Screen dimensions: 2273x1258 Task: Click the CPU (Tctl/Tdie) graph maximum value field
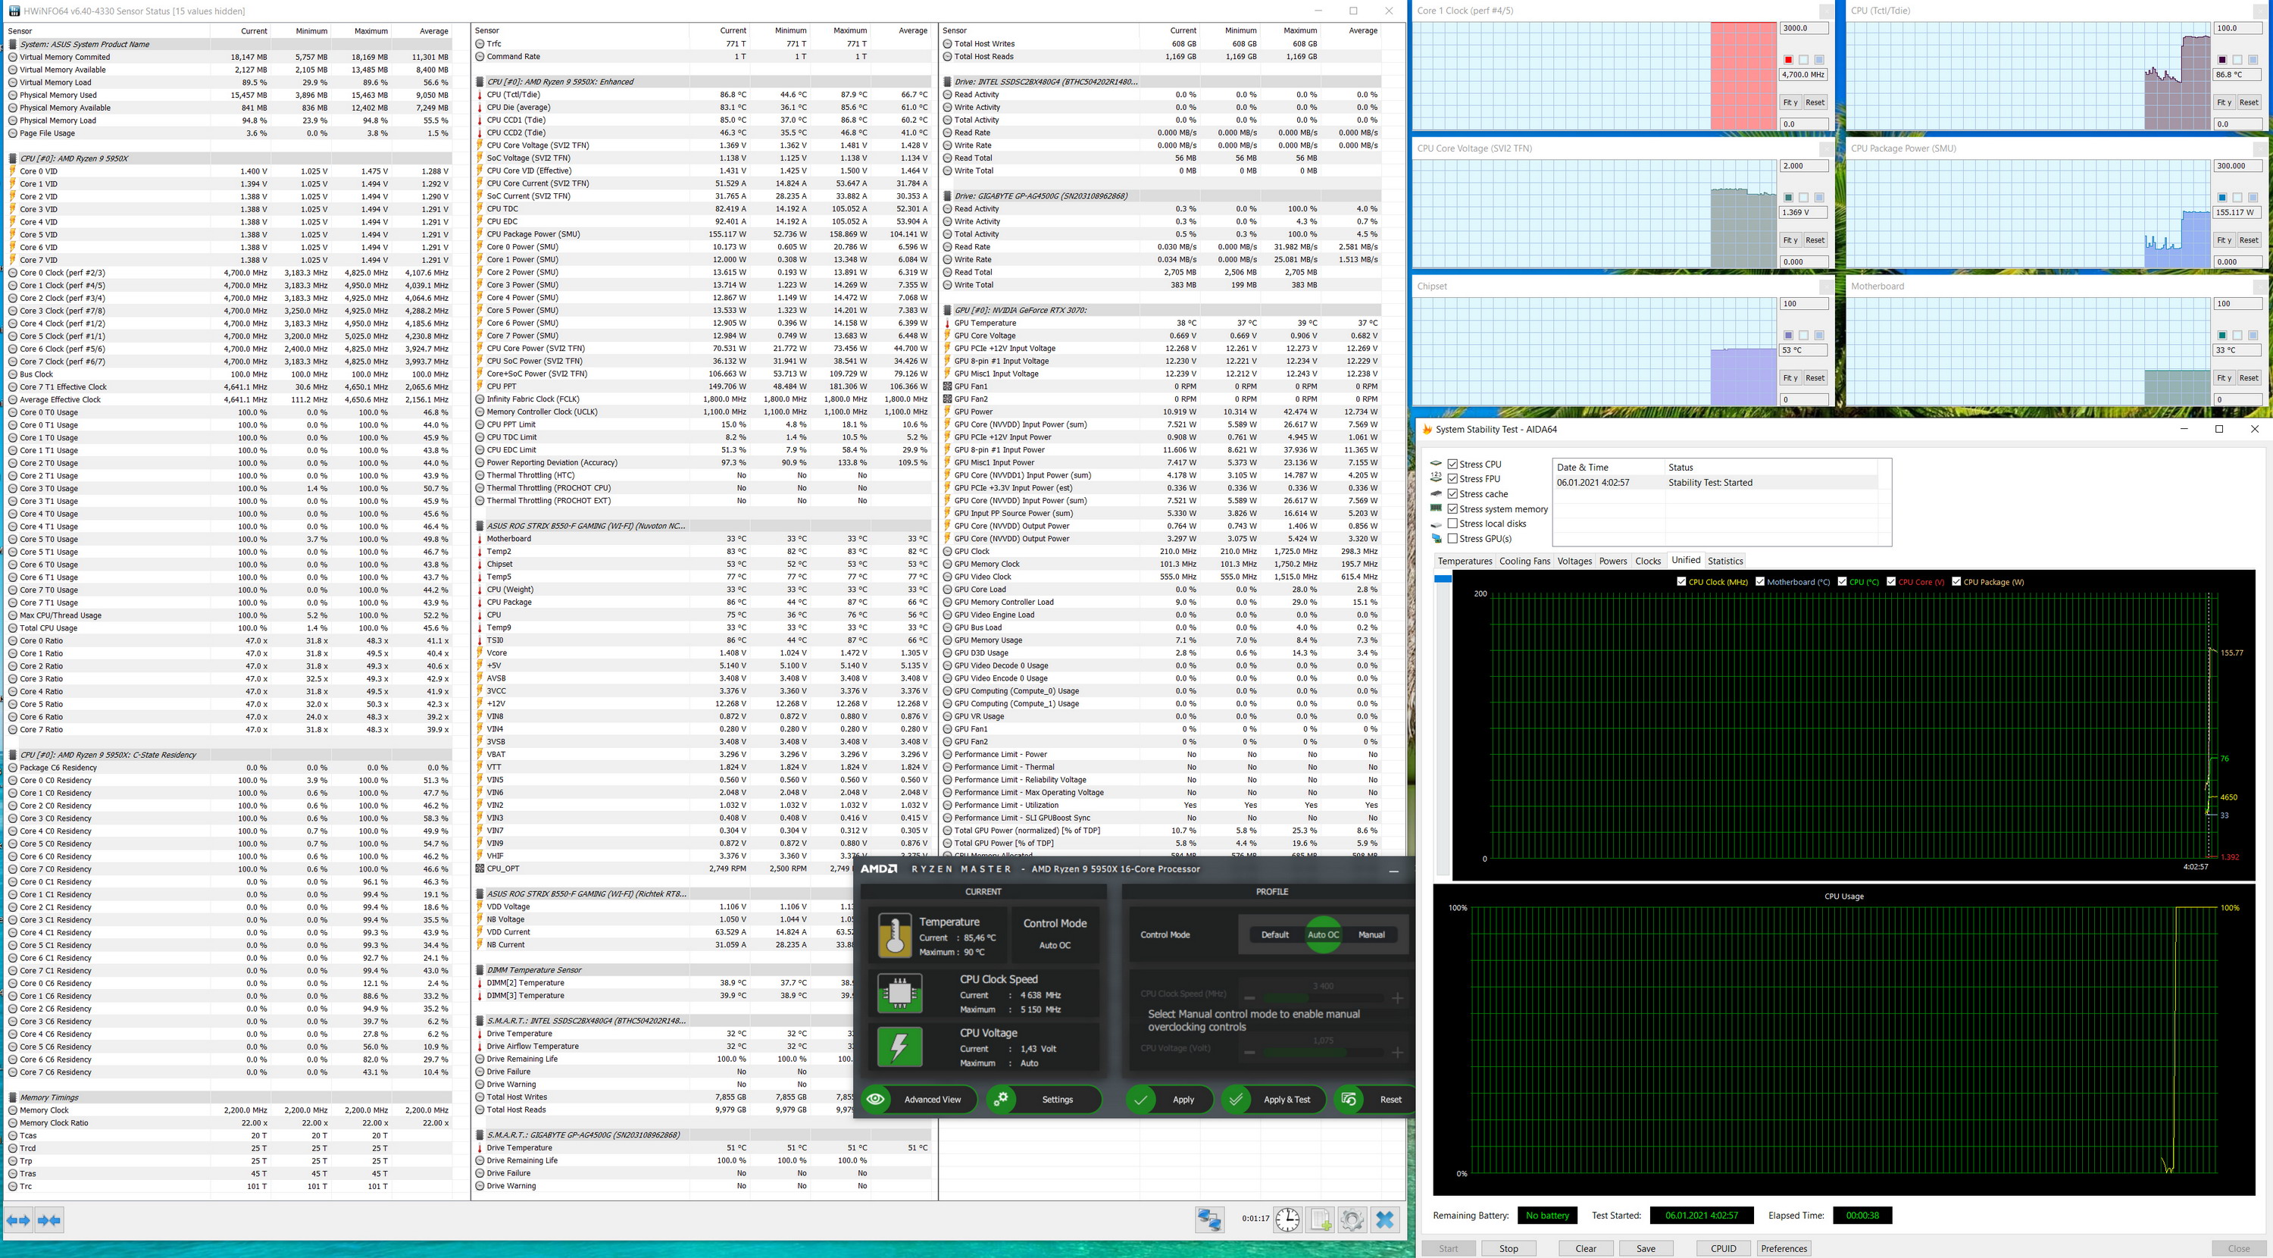coord(2237,28)
